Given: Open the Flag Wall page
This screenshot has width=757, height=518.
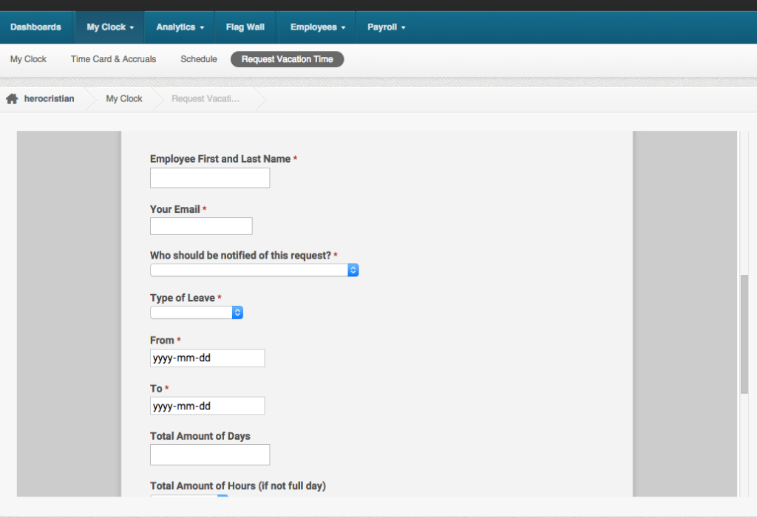Looking at the screenshot, I should [x=245, y=27].
